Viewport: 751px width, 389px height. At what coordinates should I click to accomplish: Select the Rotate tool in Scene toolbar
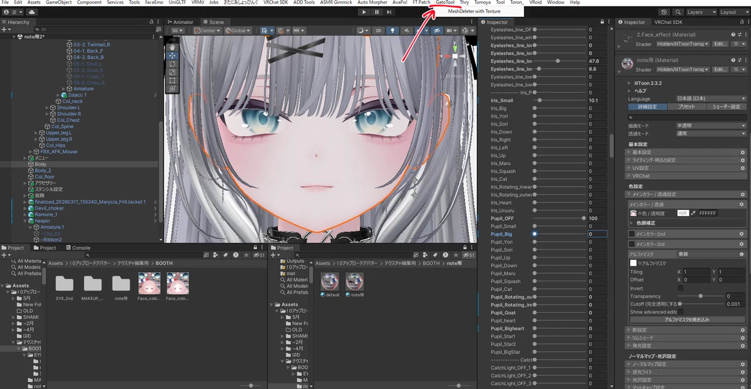(x=172, y=64)
